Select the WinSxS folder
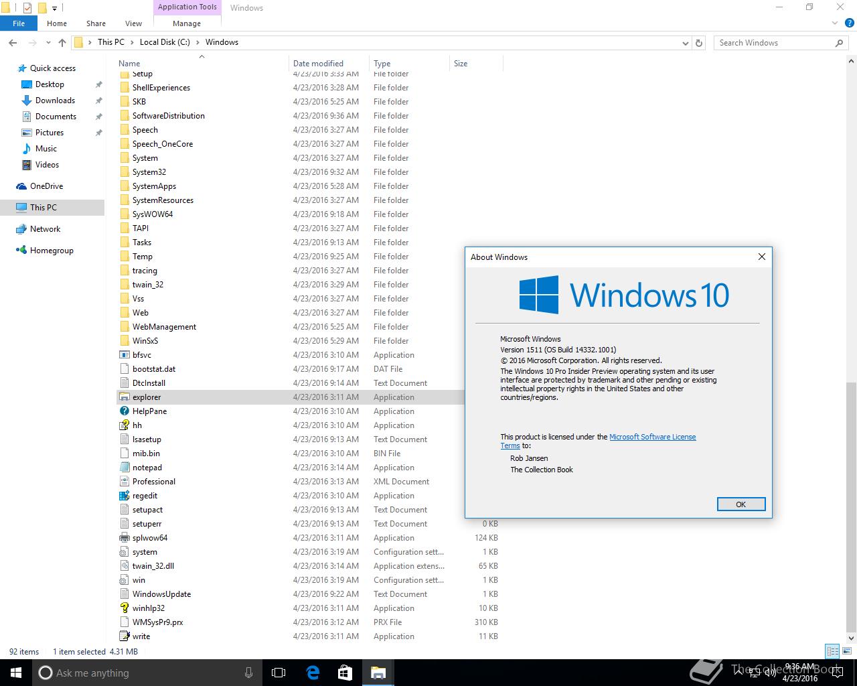 pos(145,341)
